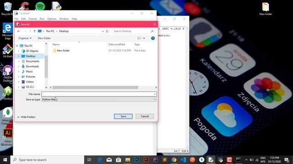This screenshot has height=164, width=293.
Task: Sort by Name column header
Action: (56, 45)
